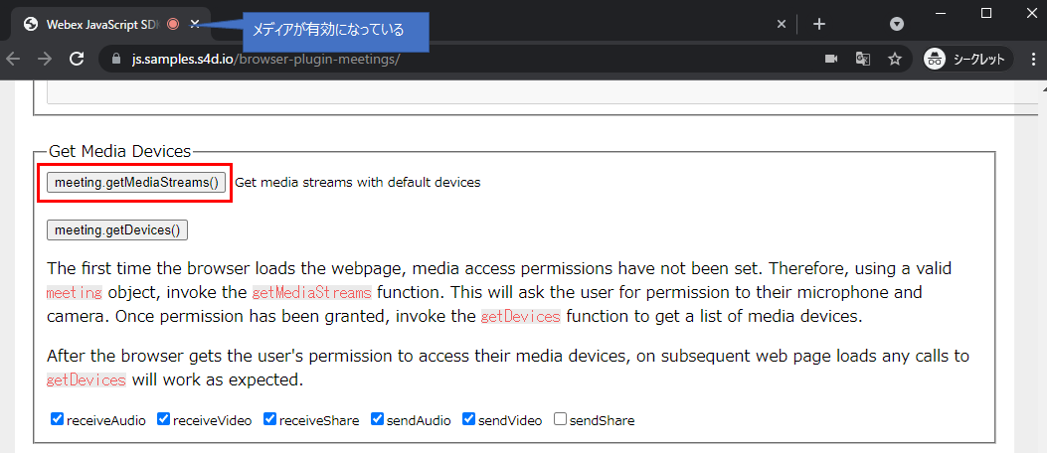Reload the current page
Screen dimensions: 1047x453
76,59
